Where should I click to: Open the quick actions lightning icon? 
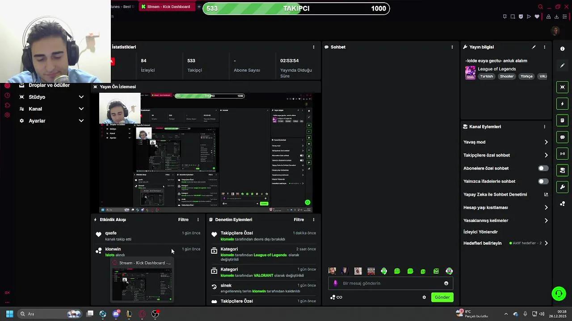tap(562, 103)
